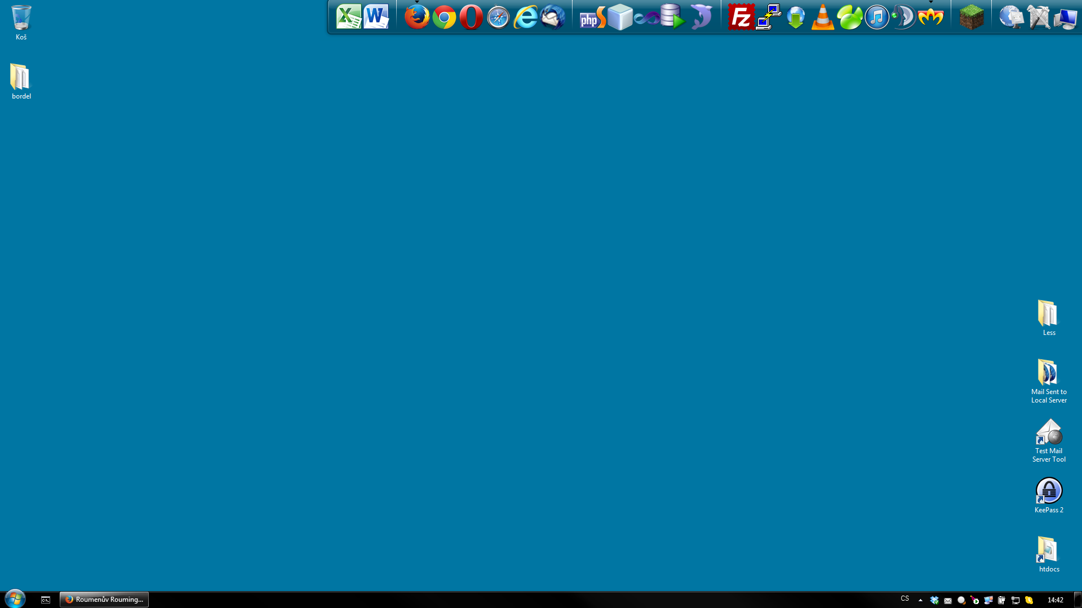The width and height of the screenshot is (1082, 608).
Task: Open Google Chrome from the dock
Action: click(x=444, y=17)
